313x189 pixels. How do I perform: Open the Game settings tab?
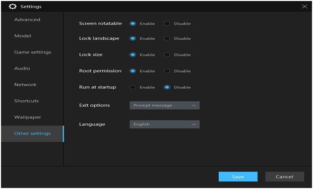click(33, 52)
